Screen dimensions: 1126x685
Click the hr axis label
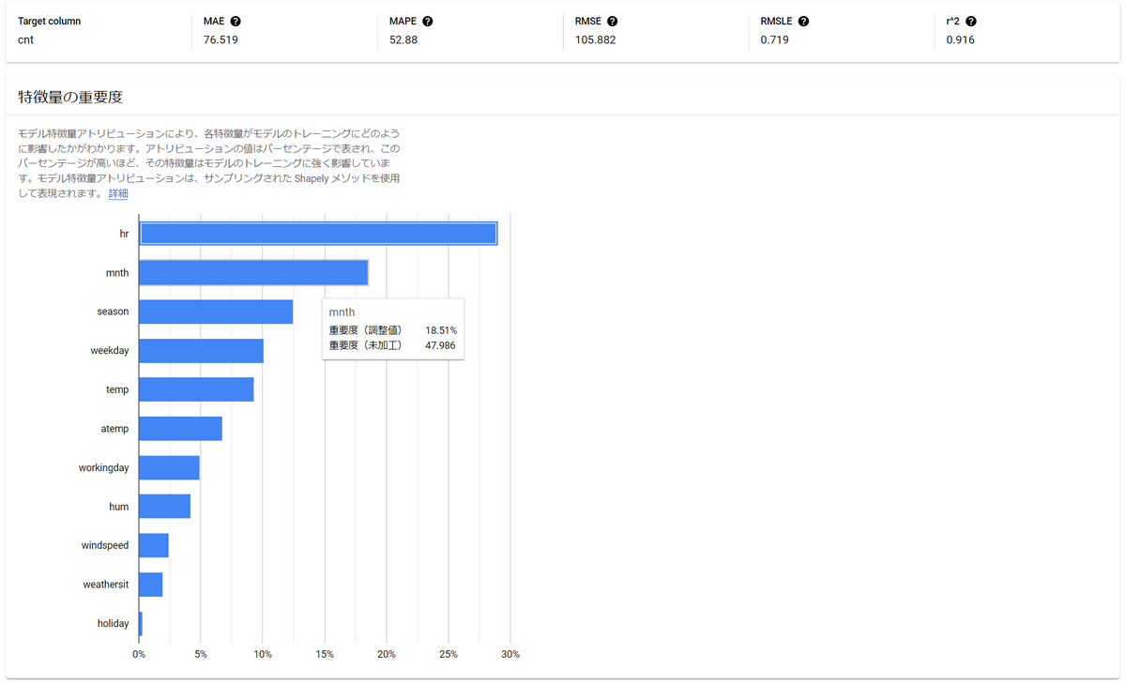click(124, 234)
